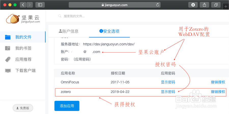Open a new tab with plus button
Screen dimensions: 229x114
226,7
